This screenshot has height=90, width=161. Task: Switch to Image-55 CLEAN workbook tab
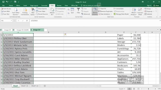click(x=21, y=30)
